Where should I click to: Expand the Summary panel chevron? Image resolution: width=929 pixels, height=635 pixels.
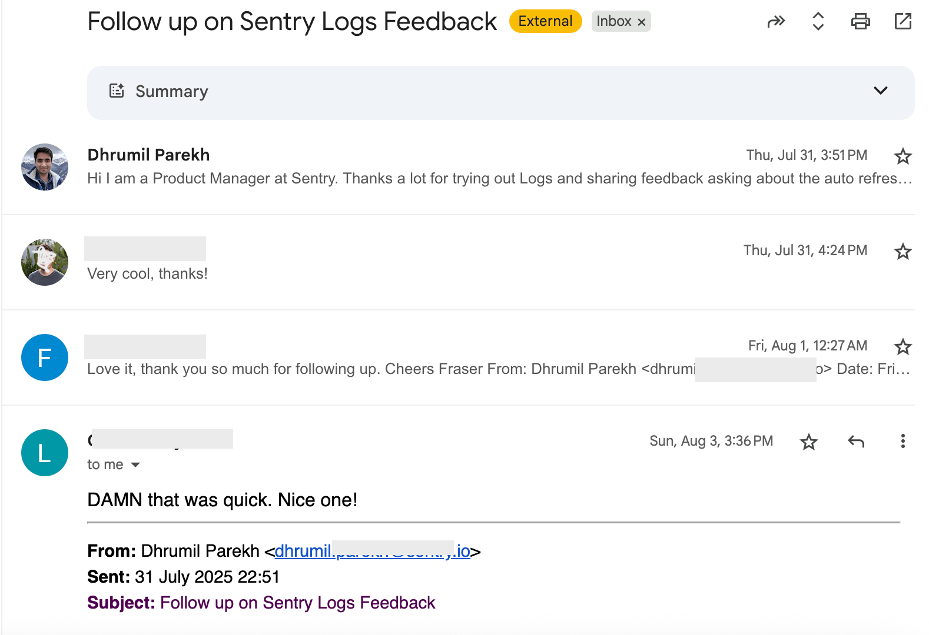(x=880, y=91)
